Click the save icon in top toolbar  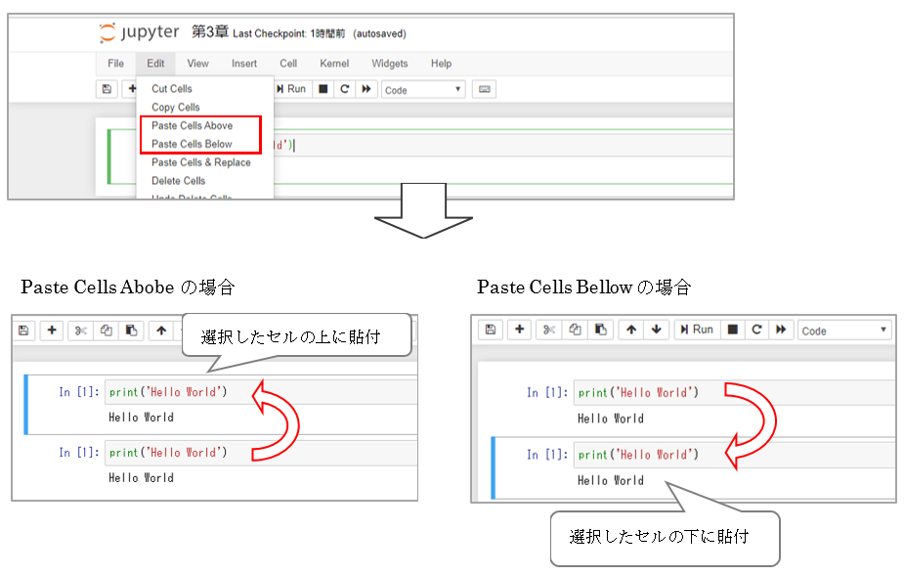coord(108,89)
